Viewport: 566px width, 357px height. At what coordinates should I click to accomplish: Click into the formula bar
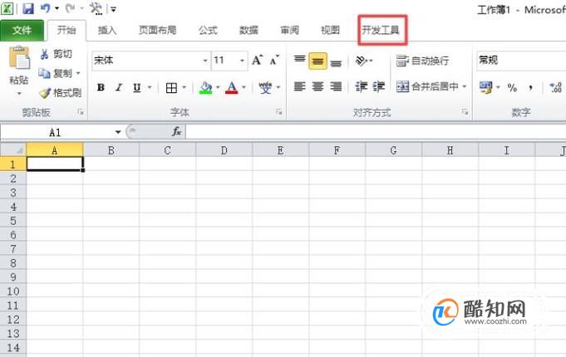(376, 132)
